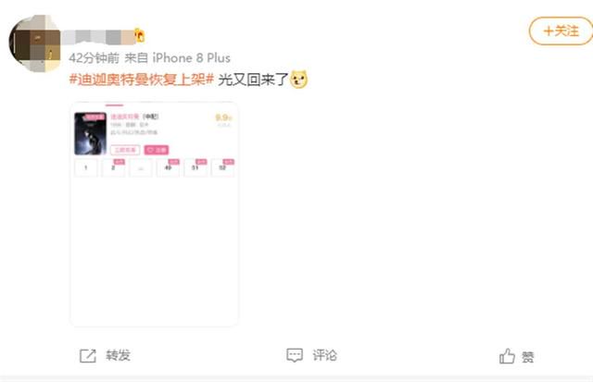Select episode 2 box in attached image
The height and width of the screenshot is (382, 593).
[113, 167]
